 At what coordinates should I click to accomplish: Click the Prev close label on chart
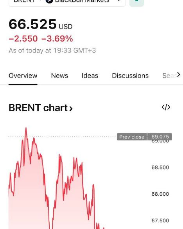[x=132, y=137]
